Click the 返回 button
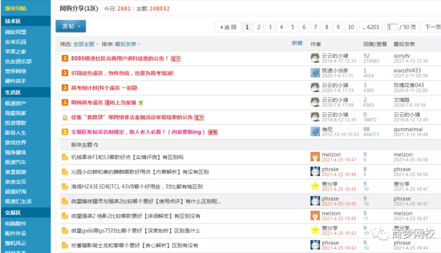 pyautogui.click(x=228, y=27)
